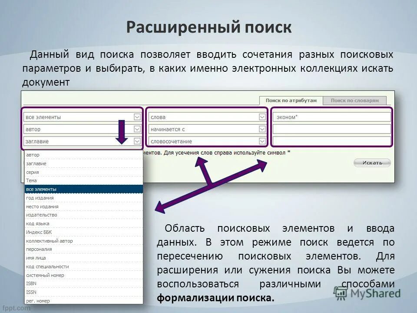The width and height of the screenshot is (417, 313).
Task: Click the empty second search input
Action: [x=331, y=128]
